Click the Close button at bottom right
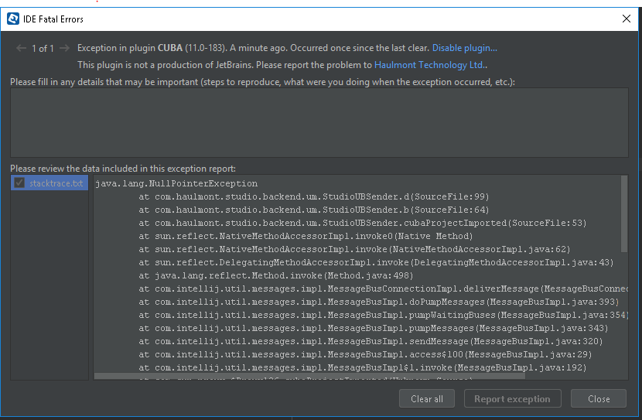Screen dimensions: 642x420 click(x=598, y=399)
